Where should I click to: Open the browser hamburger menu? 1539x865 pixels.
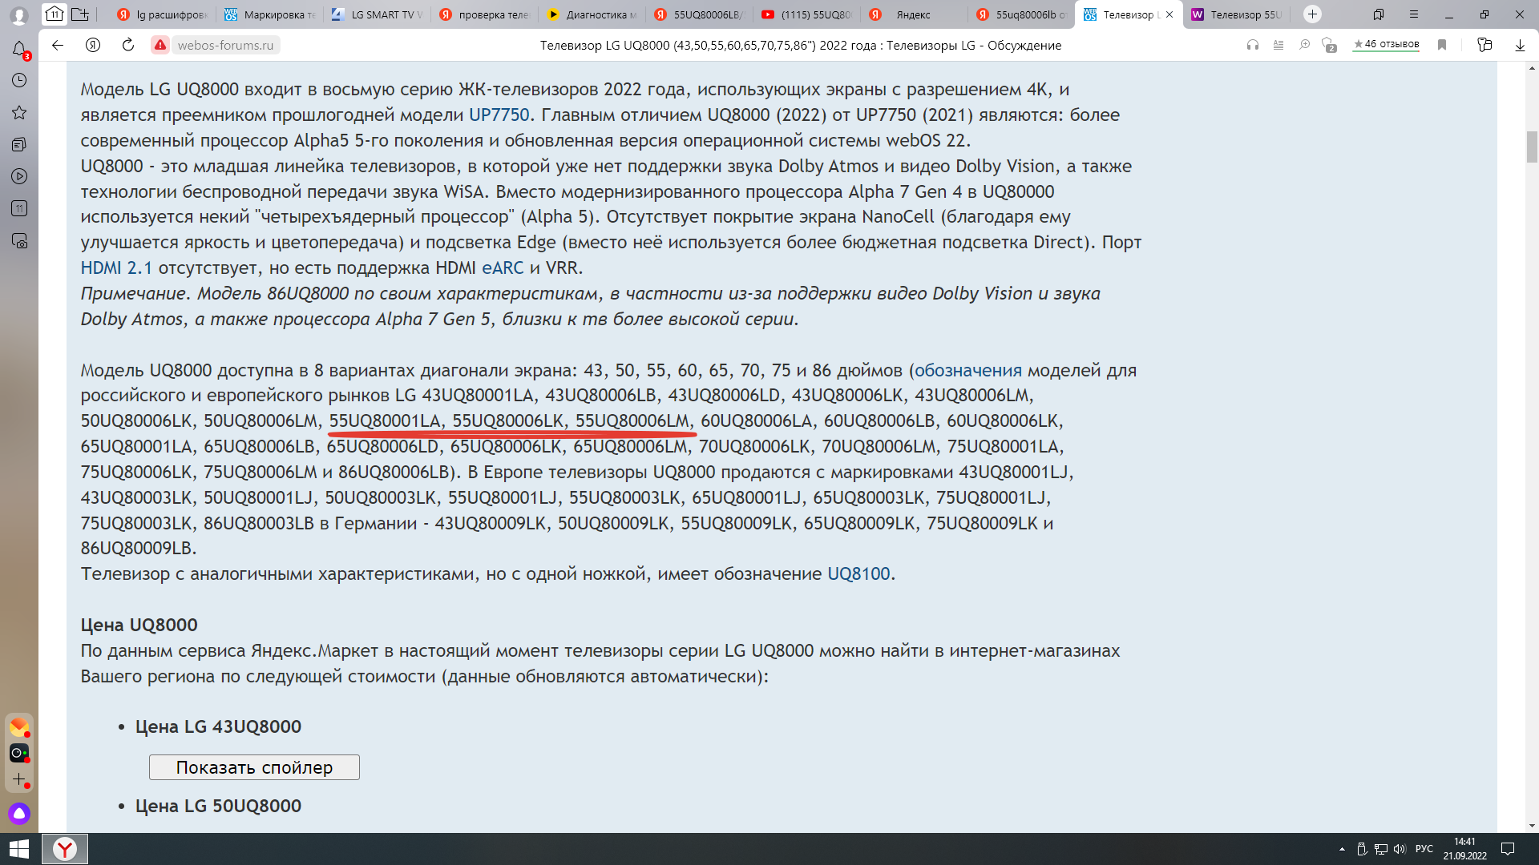point(1414,14)
